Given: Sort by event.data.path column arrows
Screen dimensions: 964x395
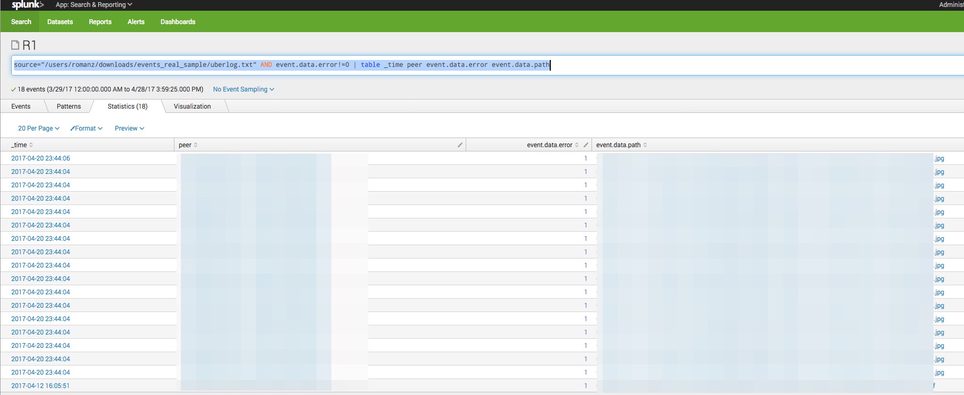Looking at the screenshot, I should point(645,145).
